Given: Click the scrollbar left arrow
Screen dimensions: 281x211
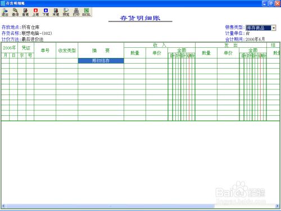Looking at the screenshot, I should click(3, 206).
